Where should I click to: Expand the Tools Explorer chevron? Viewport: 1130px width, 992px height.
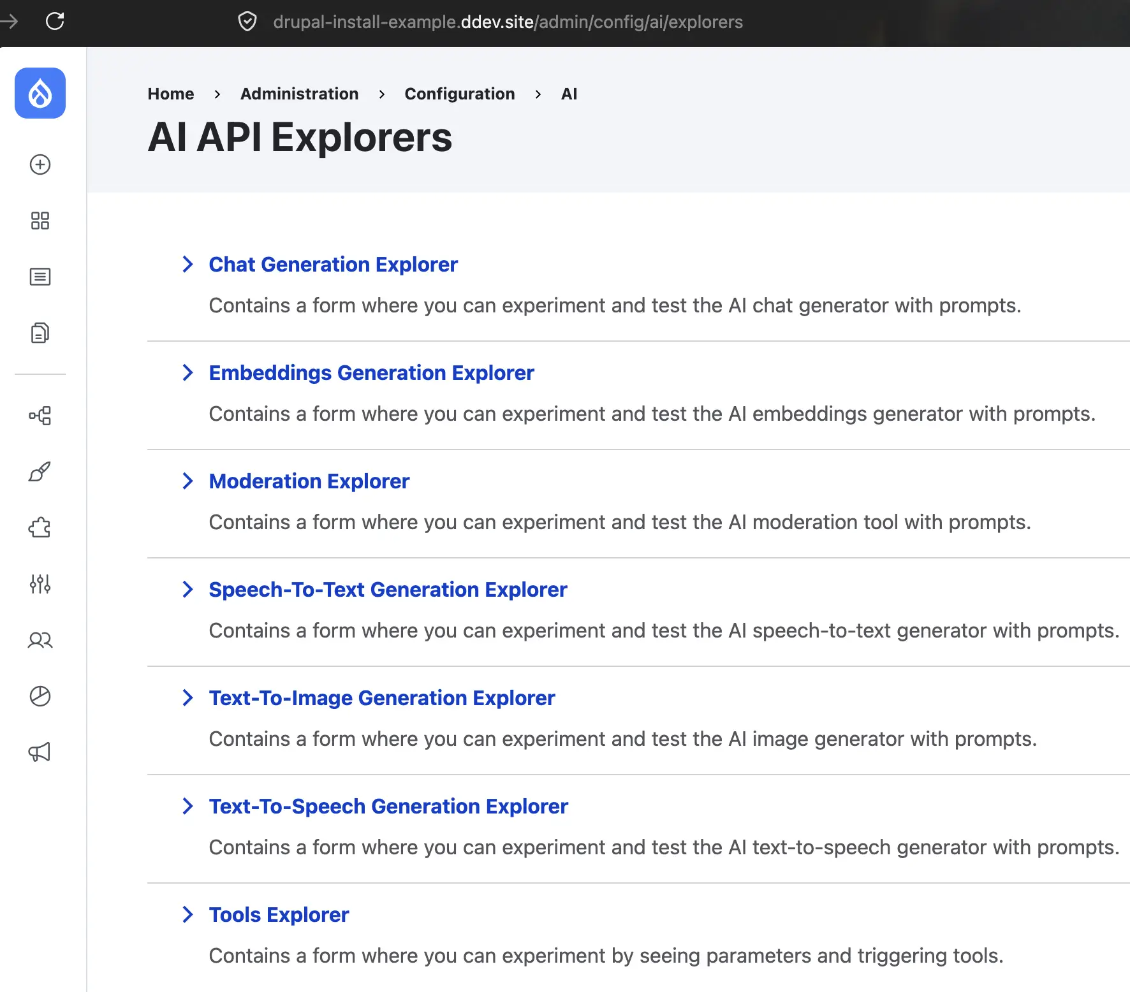click(x=187, y=914)
